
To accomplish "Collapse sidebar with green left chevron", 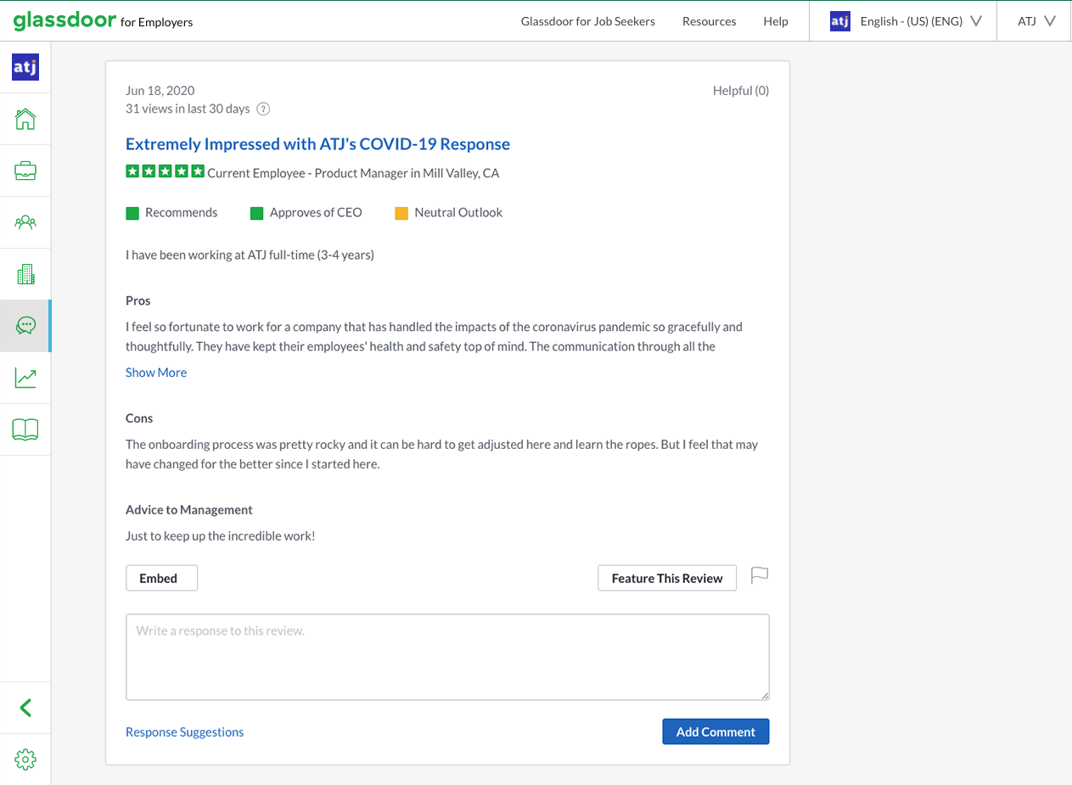I will click(x=25, y=708).
